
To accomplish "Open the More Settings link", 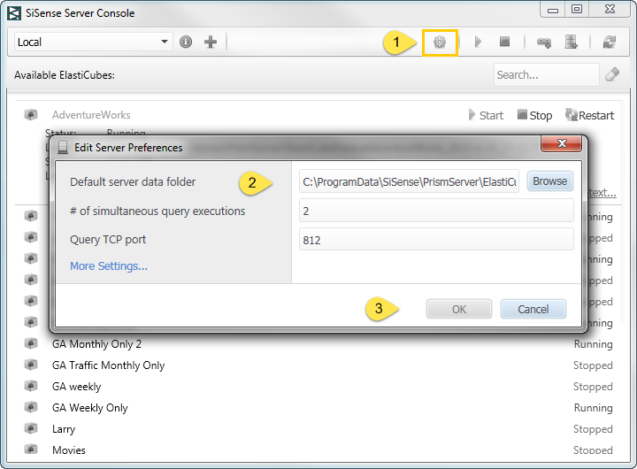I will tap(109, 265).
